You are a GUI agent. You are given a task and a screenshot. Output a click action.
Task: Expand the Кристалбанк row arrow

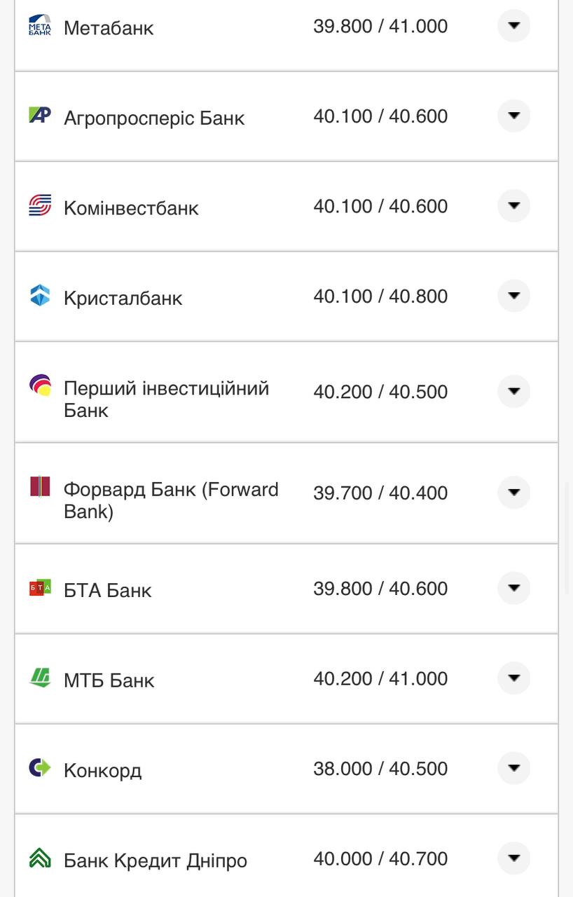click(513, 296)
